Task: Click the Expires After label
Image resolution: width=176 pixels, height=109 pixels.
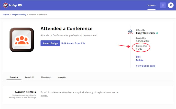Action: click(x=141, y=46)
